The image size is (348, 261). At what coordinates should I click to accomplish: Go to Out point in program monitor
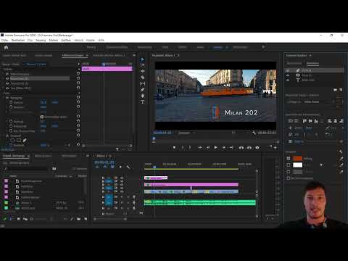tap(231, 147)
